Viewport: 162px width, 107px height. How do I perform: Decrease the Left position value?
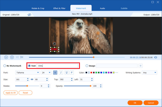tap(92, 80)
